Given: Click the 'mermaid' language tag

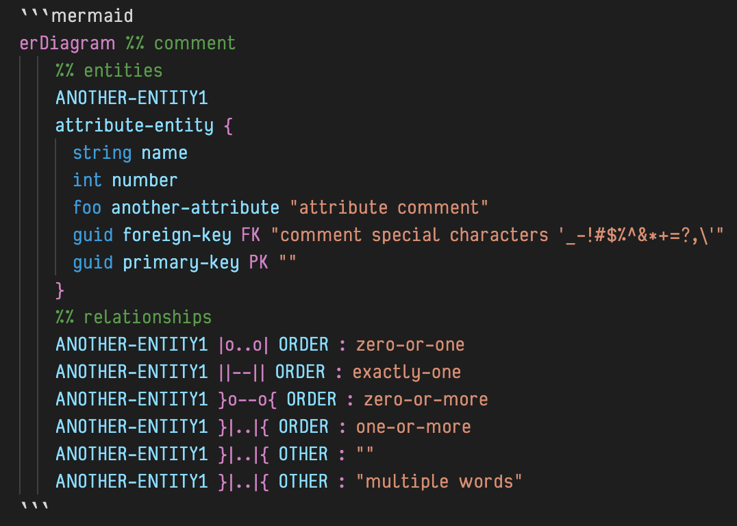Looking at the screenshot, I should point(92,16).
